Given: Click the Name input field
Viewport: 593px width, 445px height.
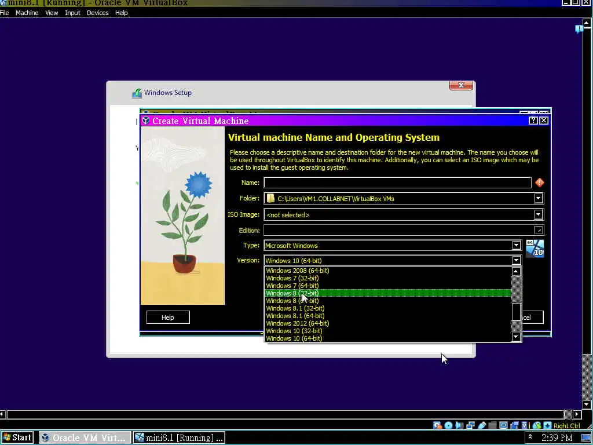Looking at the screenshot, I should [x=397, y=183].
